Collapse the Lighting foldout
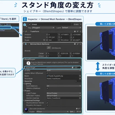The image size is (115, 115). [24, 84]
